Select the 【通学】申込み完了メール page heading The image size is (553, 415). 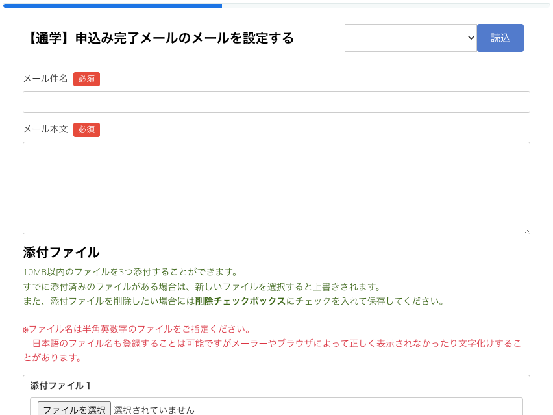pos(158,38)
